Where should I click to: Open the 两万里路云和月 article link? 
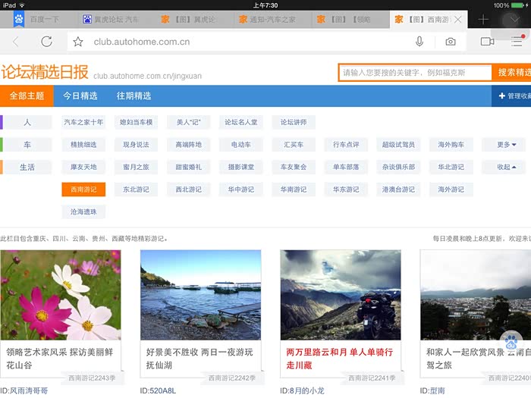pyautogui.click(x=339, y=358)
